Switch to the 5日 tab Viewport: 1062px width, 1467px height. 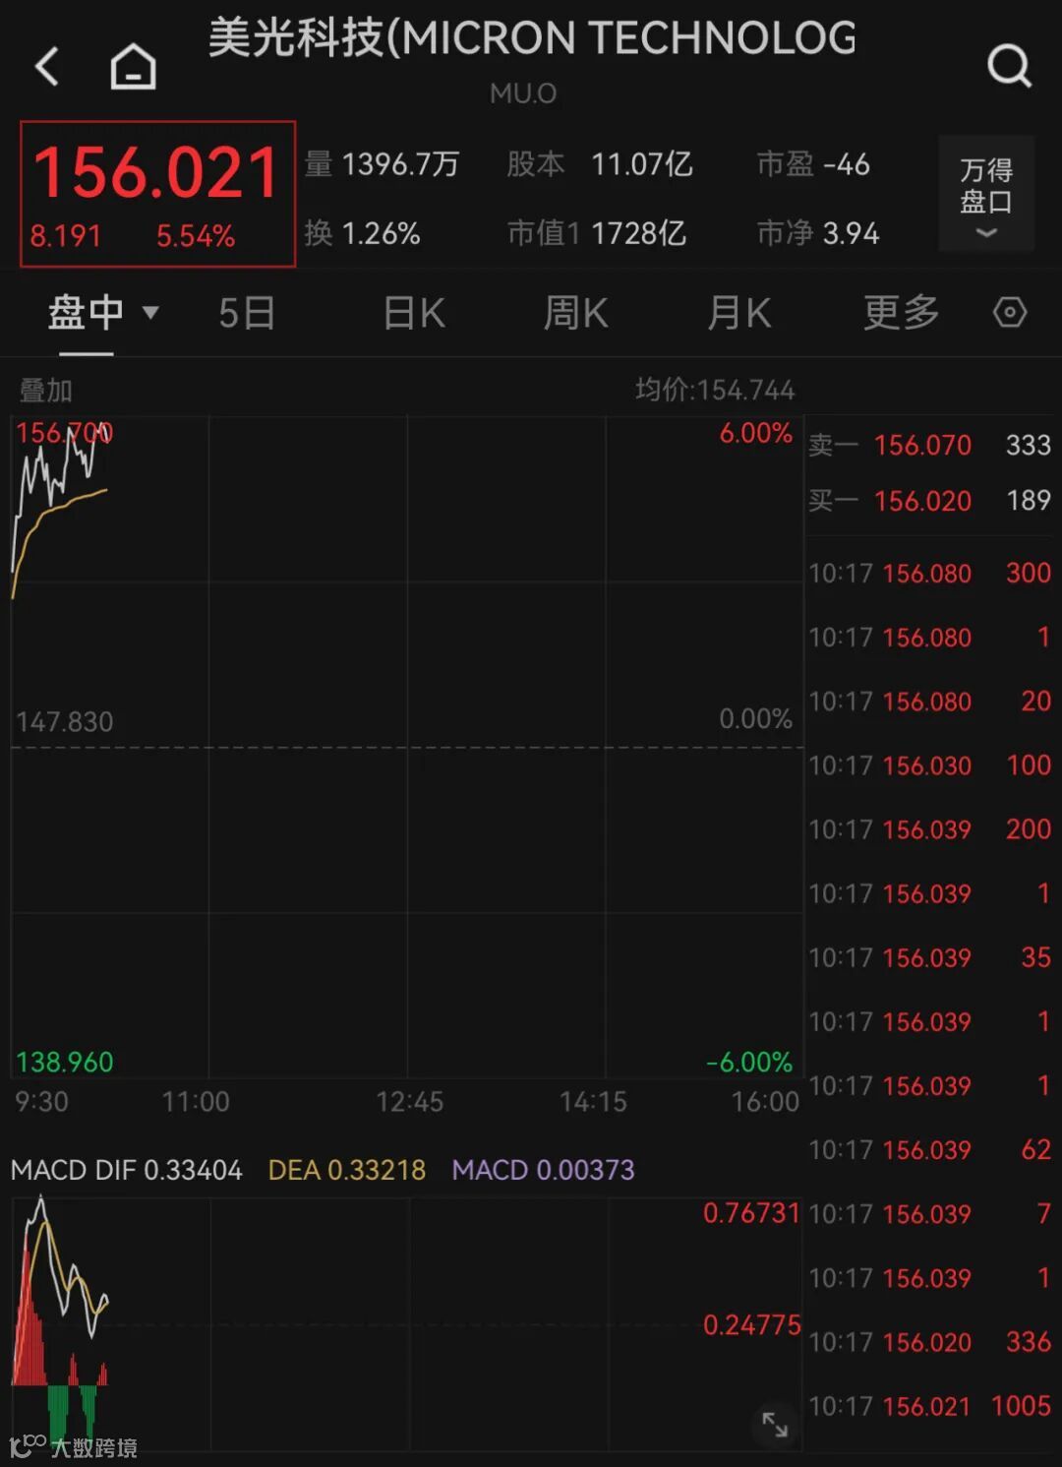[246, 313]
